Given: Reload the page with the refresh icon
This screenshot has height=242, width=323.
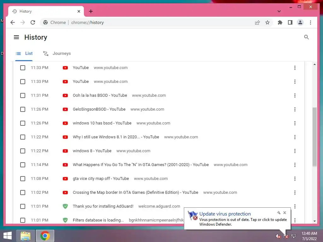Looking at the screenshot, I should click(x=33, y=22).
